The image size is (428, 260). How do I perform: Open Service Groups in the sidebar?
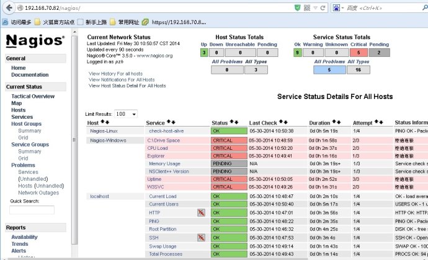coord(30,144)
